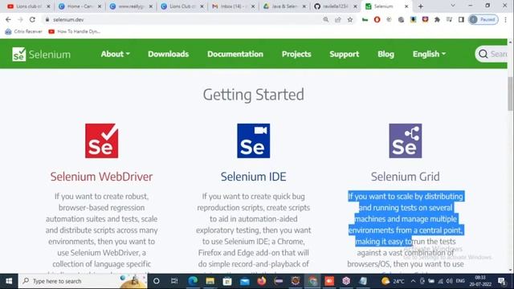
Task: Expand the English language dropdown
Action: [x=429, y=54]
